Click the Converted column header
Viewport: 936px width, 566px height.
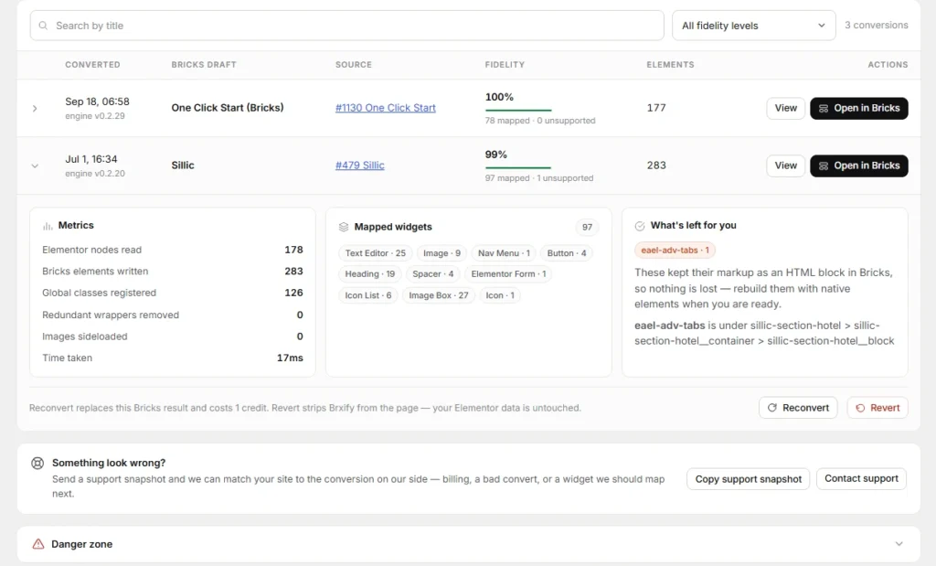[92, 65]
